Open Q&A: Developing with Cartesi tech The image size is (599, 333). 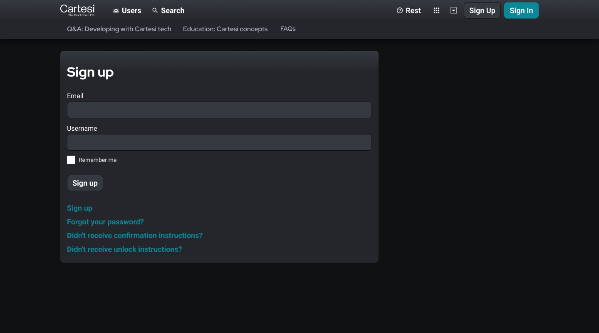click(119, 29)
